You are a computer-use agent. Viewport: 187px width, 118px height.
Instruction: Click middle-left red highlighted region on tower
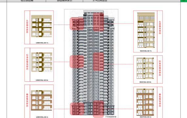[x=77, y=62]
